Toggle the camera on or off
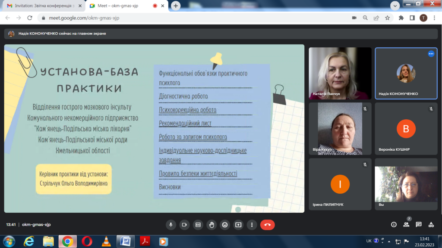 pos(184,225)
